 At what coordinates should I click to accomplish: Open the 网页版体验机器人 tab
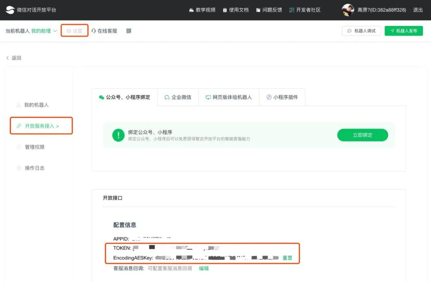[x=229, y=97]
